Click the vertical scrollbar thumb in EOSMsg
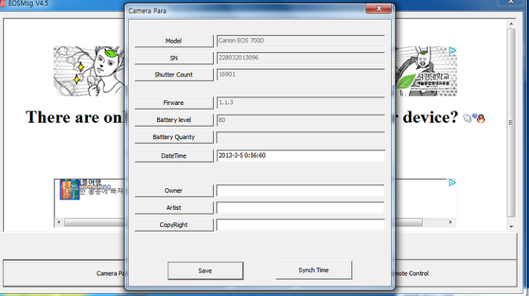This screenshot has width=529, height=296. [511, 123]
